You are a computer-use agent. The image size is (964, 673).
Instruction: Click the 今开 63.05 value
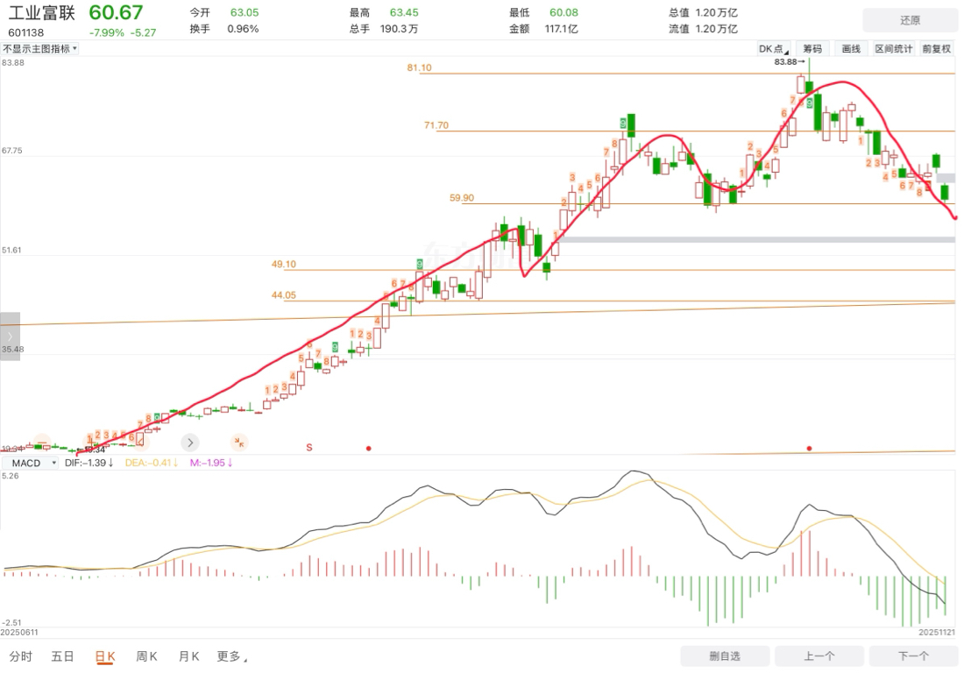coord(245,12)
